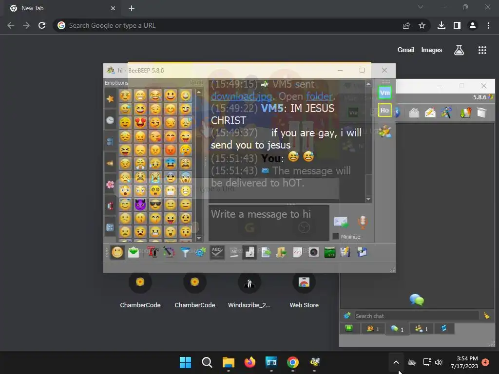
Task: Click the green envelope icon in chat toolbar
Action: (134, 253)
